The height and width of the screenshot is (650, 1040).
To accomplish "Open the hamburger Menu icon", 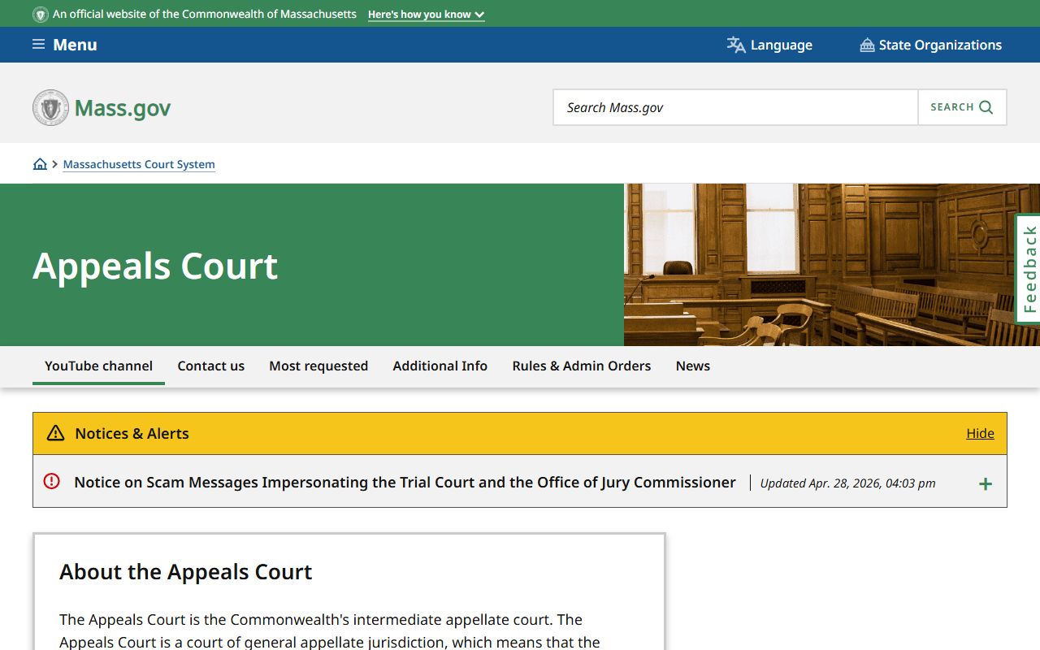I will point(38,45).
